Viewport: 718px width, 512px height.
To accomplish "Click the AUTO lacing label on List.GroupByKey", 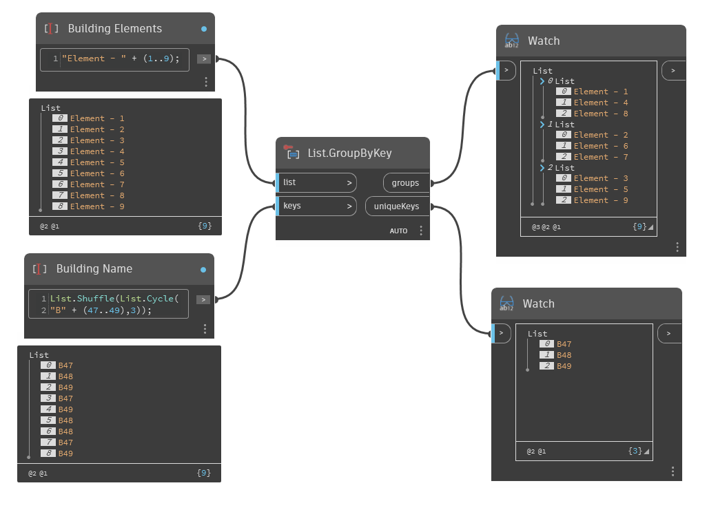I will pos(399,231).
